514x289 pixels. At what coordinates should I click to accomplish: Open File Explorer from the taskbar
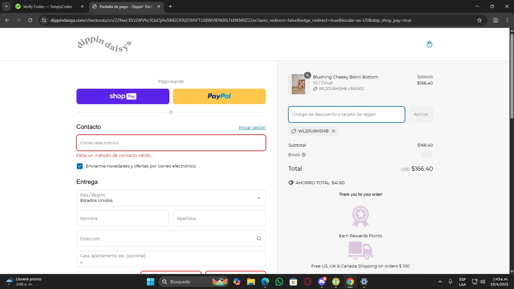[251, 282]
